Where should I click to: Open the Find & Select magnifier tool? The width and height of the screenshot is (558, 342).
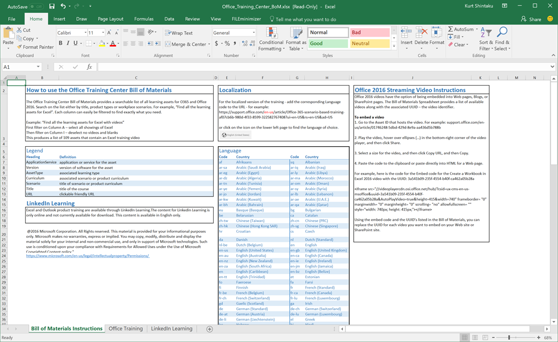click(x=502, y=33)
